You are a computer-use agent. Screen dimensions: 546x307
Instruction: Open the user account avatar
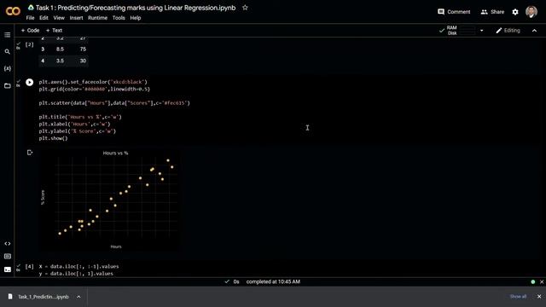[x=531, y=12]
